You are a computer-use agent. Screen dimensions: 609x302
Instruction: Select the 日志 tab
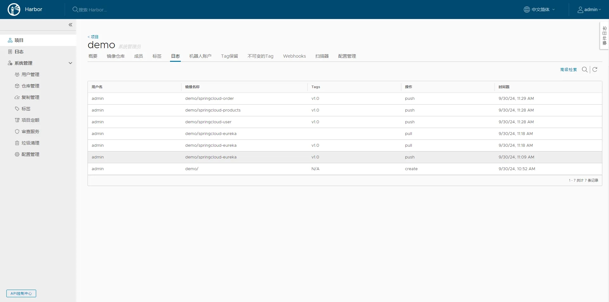[175, 56]
